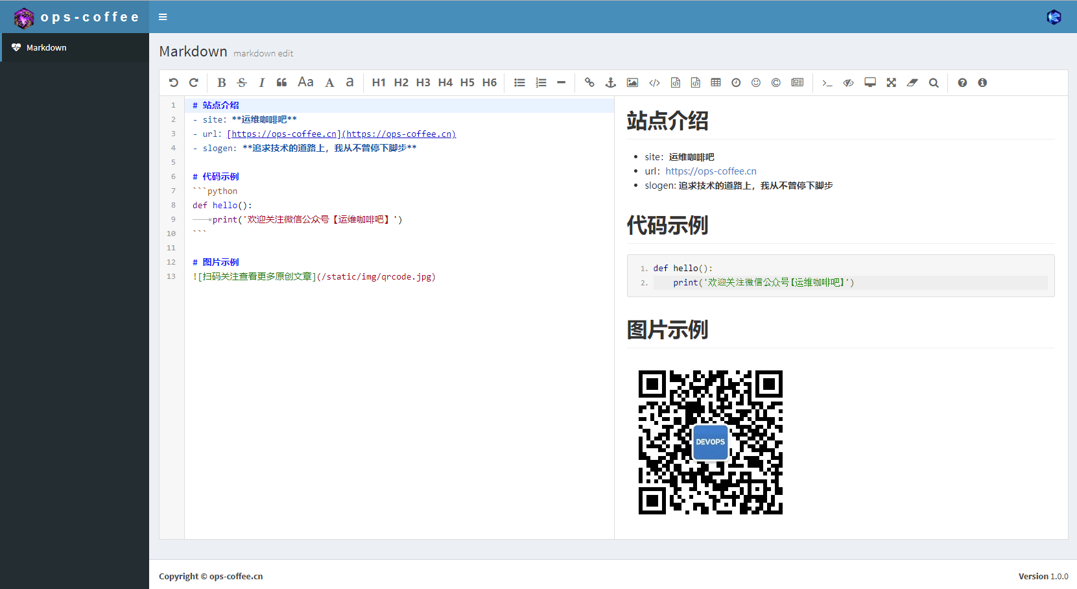The image size is (1077, 589).
Task: Insert an image via the picture icon
Action: 632,82
